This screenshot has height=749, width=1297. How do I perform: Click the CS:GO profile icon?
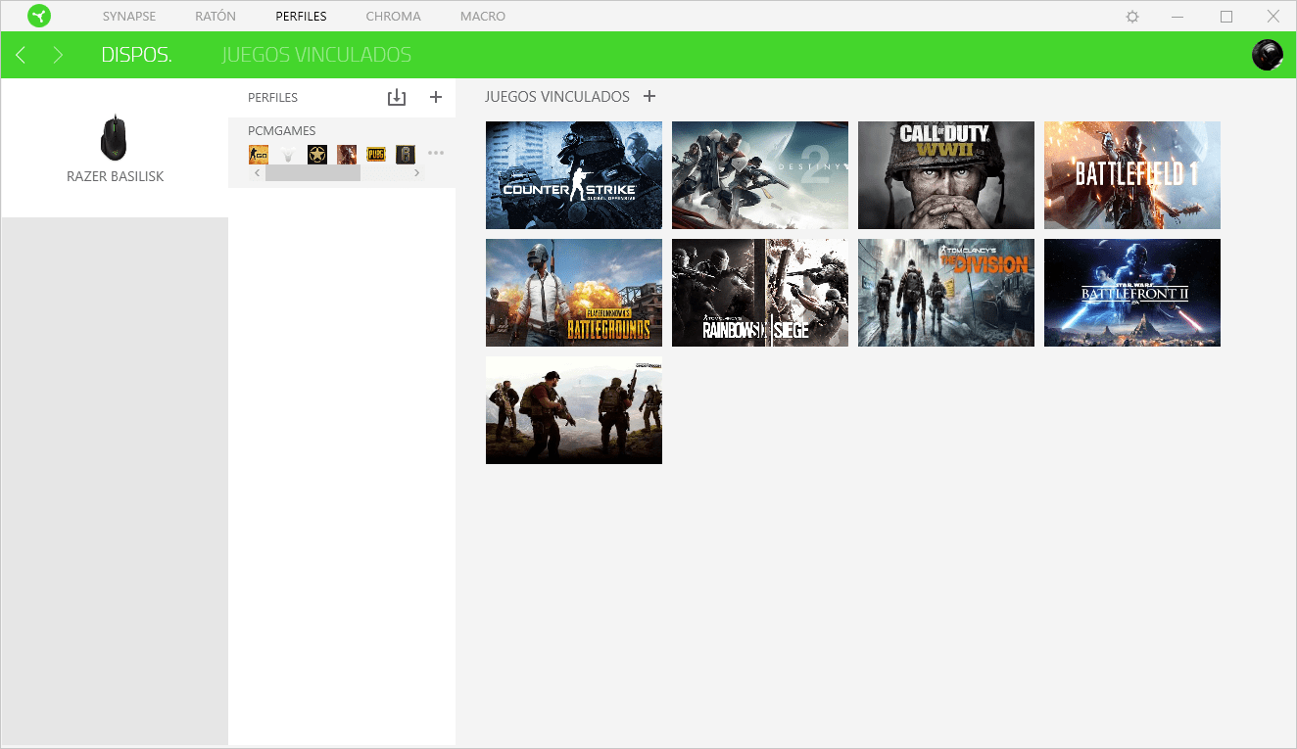pyautogui.click(x=259, y=154)
